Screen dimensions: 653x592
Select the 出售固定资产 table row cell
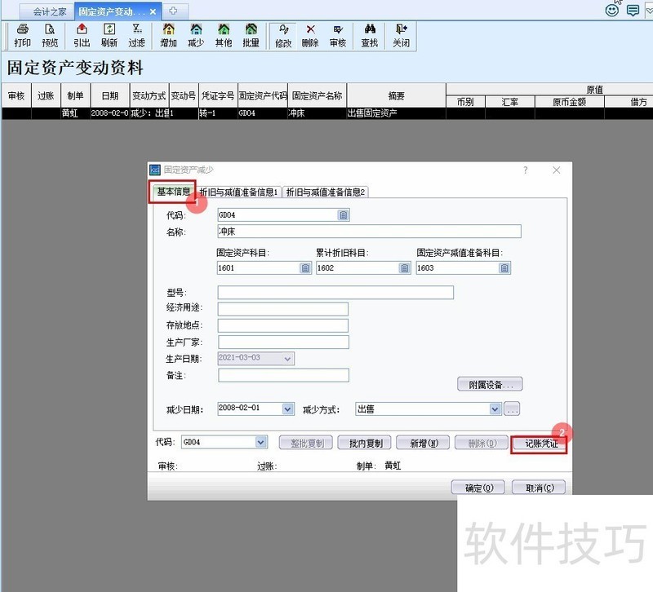point(396,113)
